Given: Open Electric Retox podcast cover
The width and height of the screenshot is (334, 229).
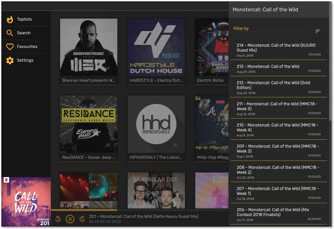Looking at the screenshot, I should pos(212,47).
